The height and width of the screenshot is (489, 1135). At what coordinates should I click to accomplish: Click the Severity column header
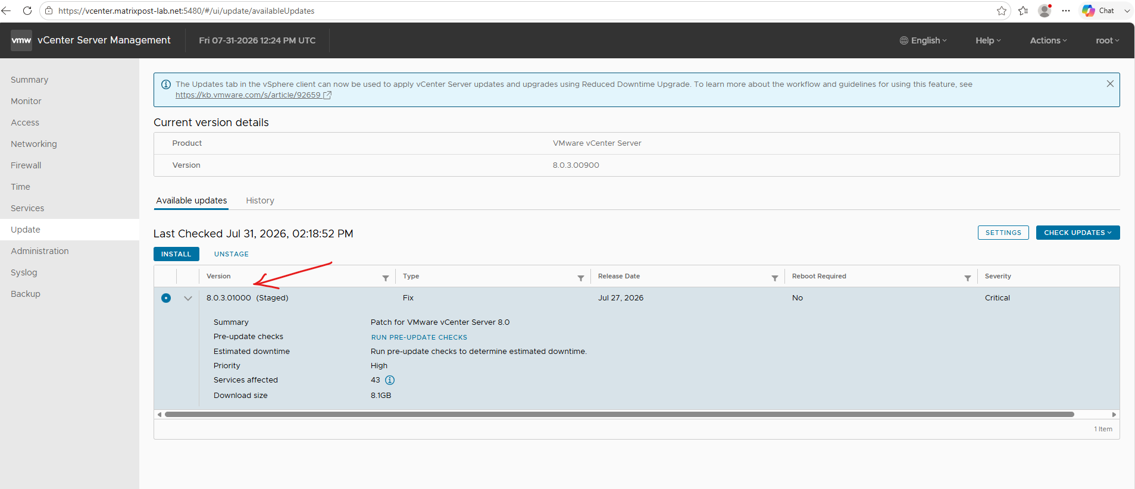tap(998, 276)
